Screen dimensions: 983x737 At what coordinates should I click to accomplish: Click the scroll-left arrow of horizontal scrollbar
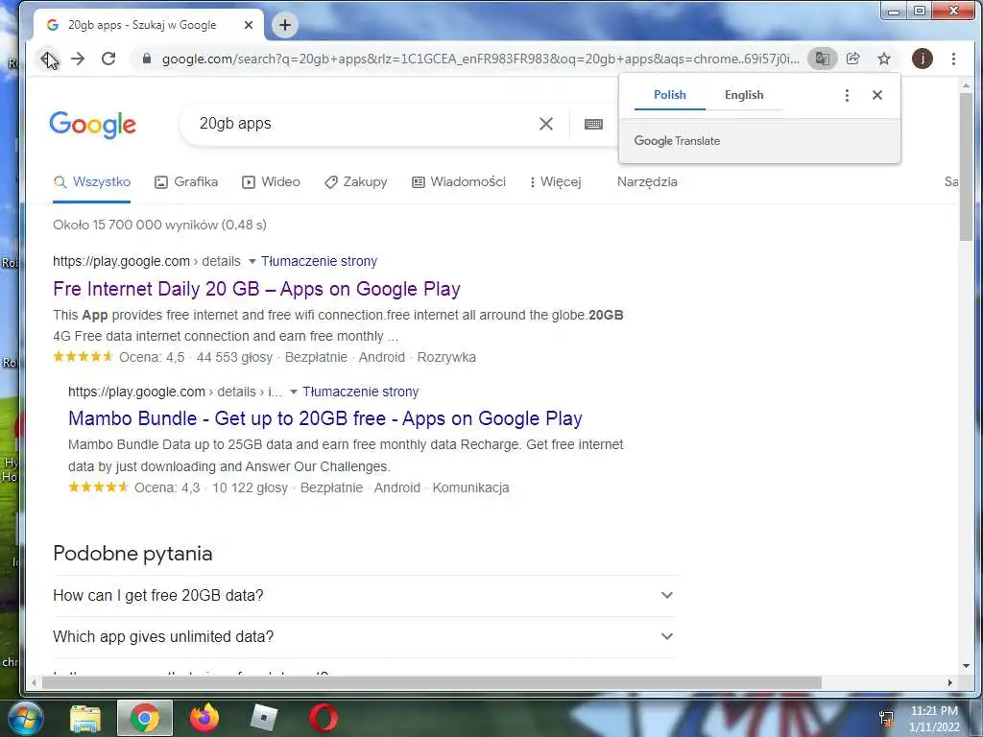tap(34, 682)
